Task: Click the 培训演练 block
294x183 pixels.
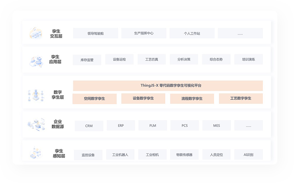Action: click(248, 59)
